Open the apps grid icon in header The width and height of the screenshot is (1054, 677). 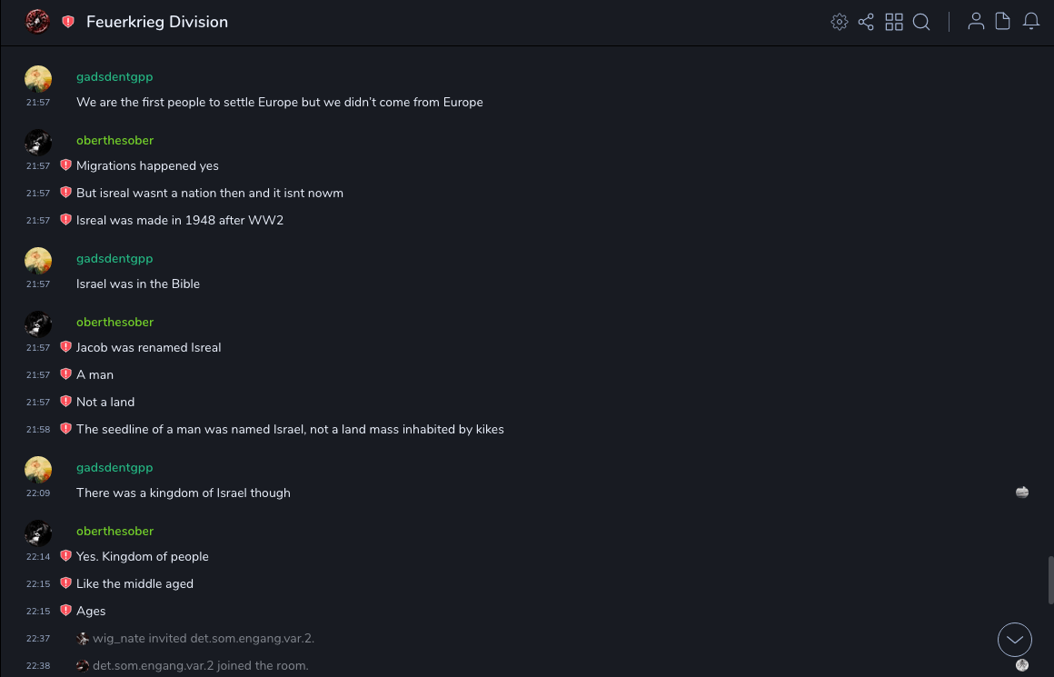click(894, 22)
